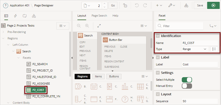Open the gallery options menu

coord(144,76)
